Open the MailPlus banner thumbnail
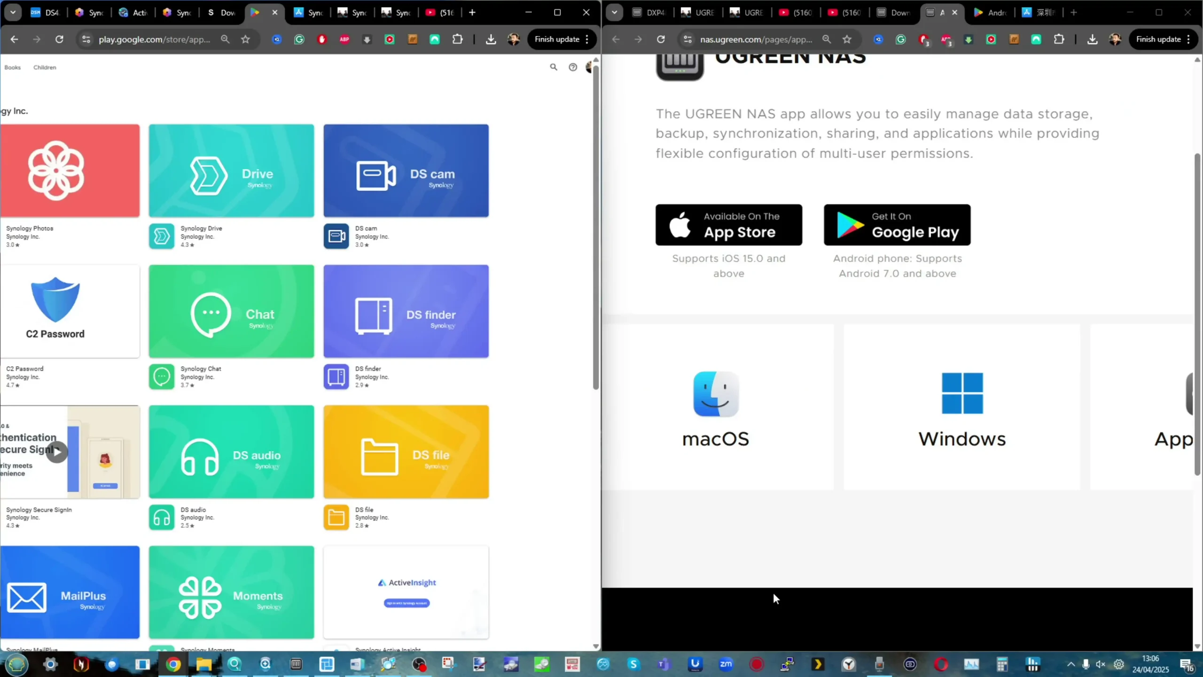The image size is (1203, 677). pos(70,592)
